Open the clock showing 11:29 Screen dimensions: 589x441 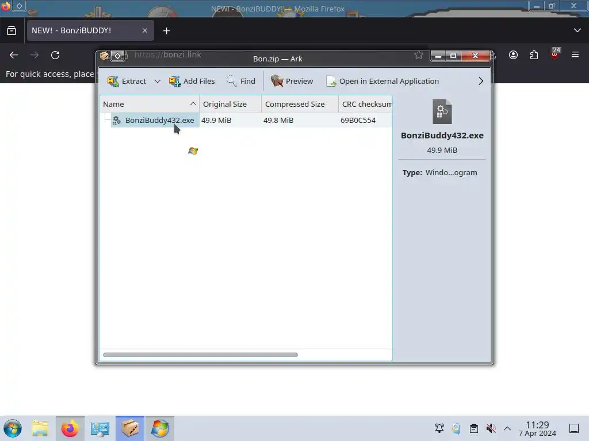point(537,428)
